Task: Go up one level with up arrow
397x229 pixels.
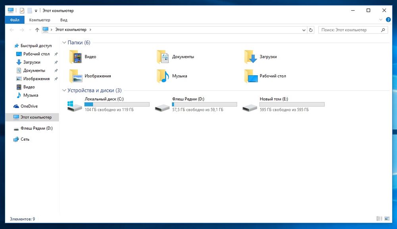Action: click(37, 30)
